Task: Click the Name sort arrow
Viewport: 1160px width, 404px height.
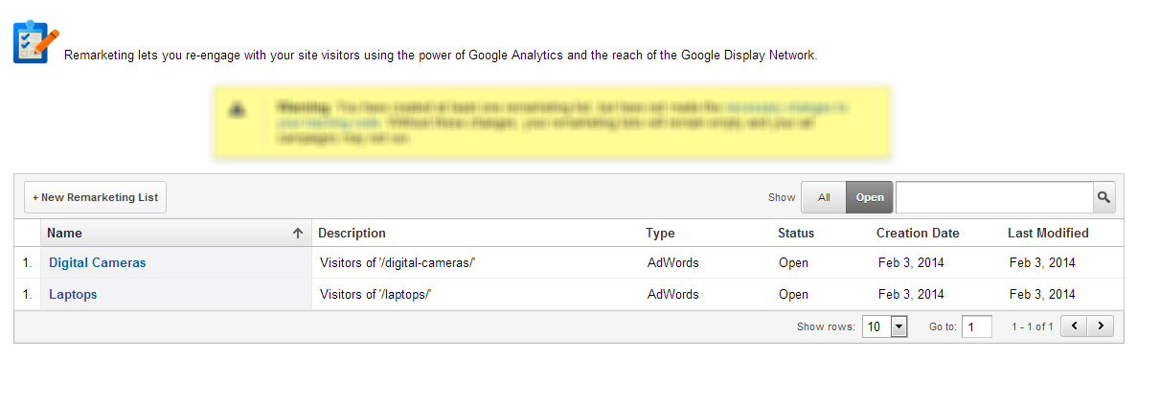Action: pyautogui.click(x=298, y=234)
